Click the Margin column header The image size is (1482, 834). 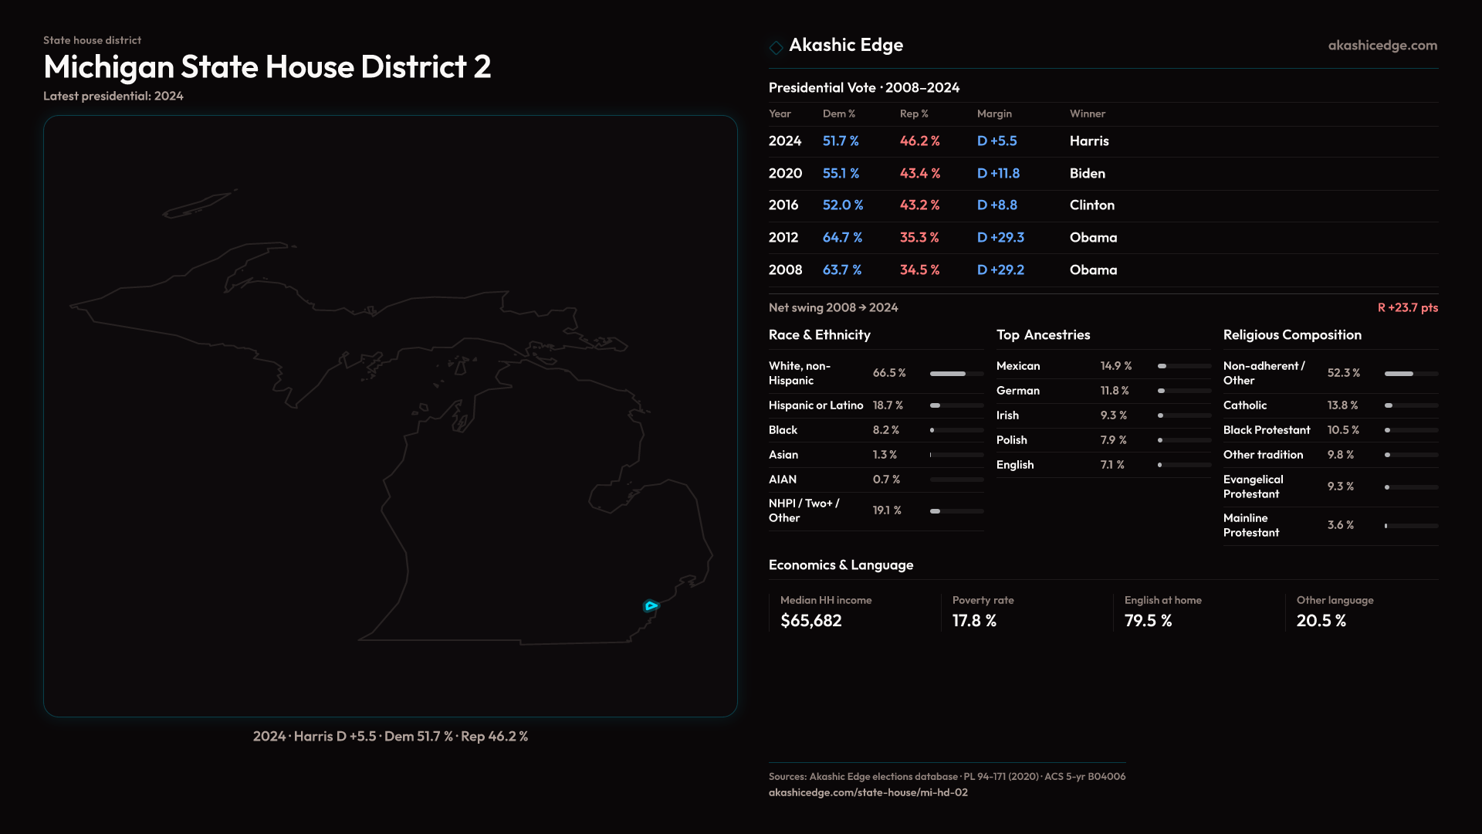point(993,114)
